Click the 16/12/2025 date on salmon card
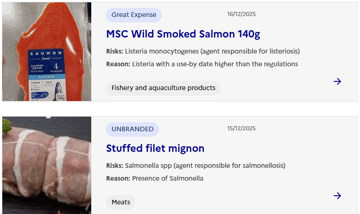The image size is (360, 214). tap(241, 14)
